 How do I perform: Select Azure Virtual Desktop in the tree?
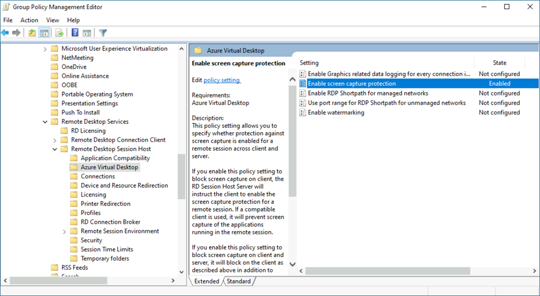click(x=109, y=167)
